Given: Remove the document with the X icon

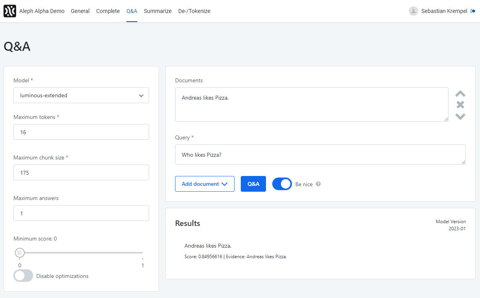Looking at the screenshot, I should tap(460, 105).
